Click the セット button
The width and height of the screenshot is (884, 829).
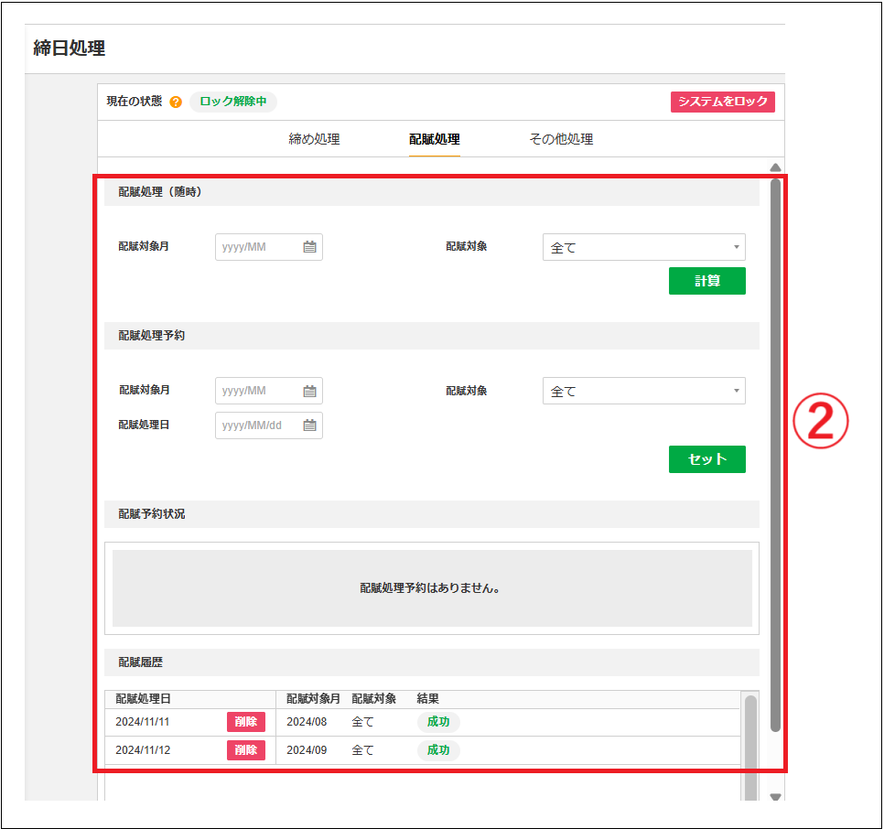[x=706, y=458]
